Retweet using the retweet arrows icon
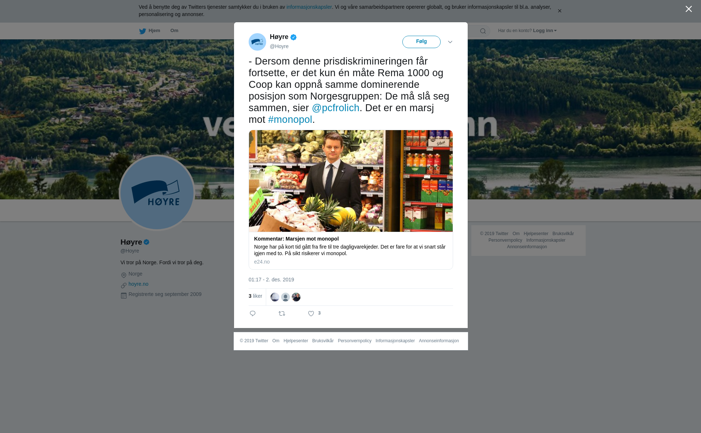Screen dimensions: 701x433 point(282,313)
